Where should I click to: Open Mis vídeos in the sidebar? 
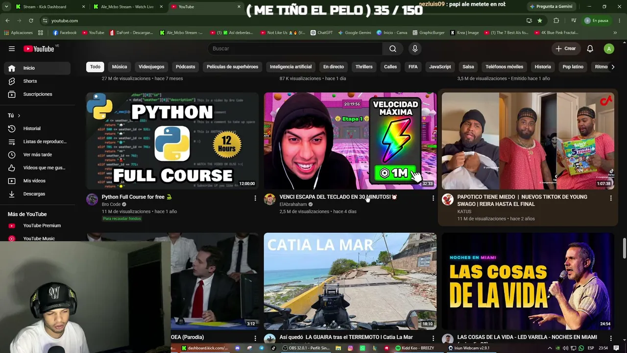click(x=37, y=181)
